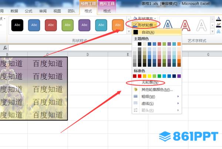
Task: Choose the white faded WordArt A style
Action: point(202,25)
